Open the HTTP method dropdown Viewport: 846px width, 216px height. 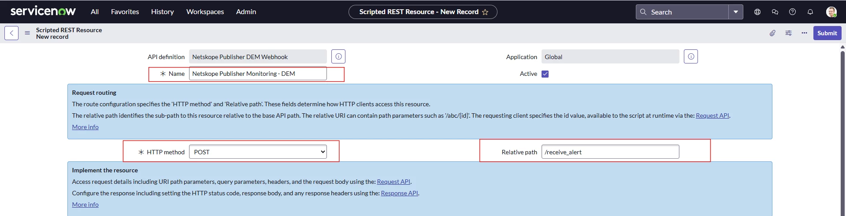pos(258,152)
